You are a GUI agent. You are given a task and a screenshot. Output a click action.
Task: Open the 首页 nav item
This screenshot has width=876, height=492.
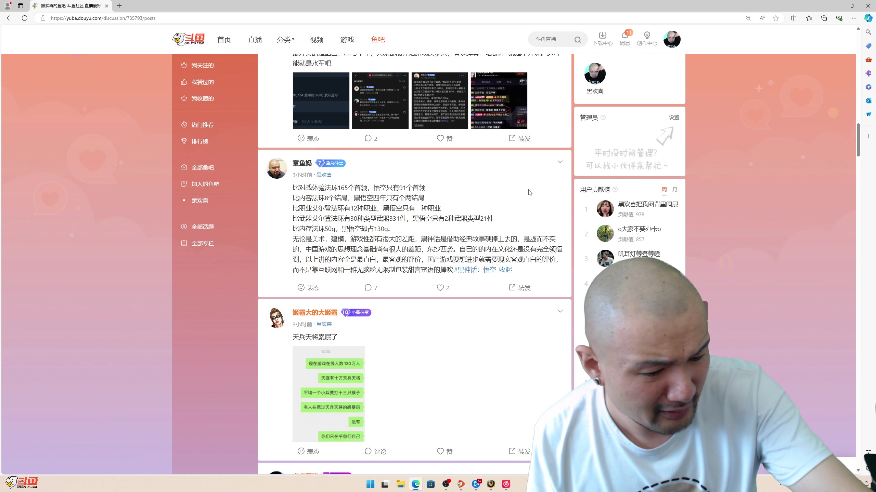click(x=224, y=40)
